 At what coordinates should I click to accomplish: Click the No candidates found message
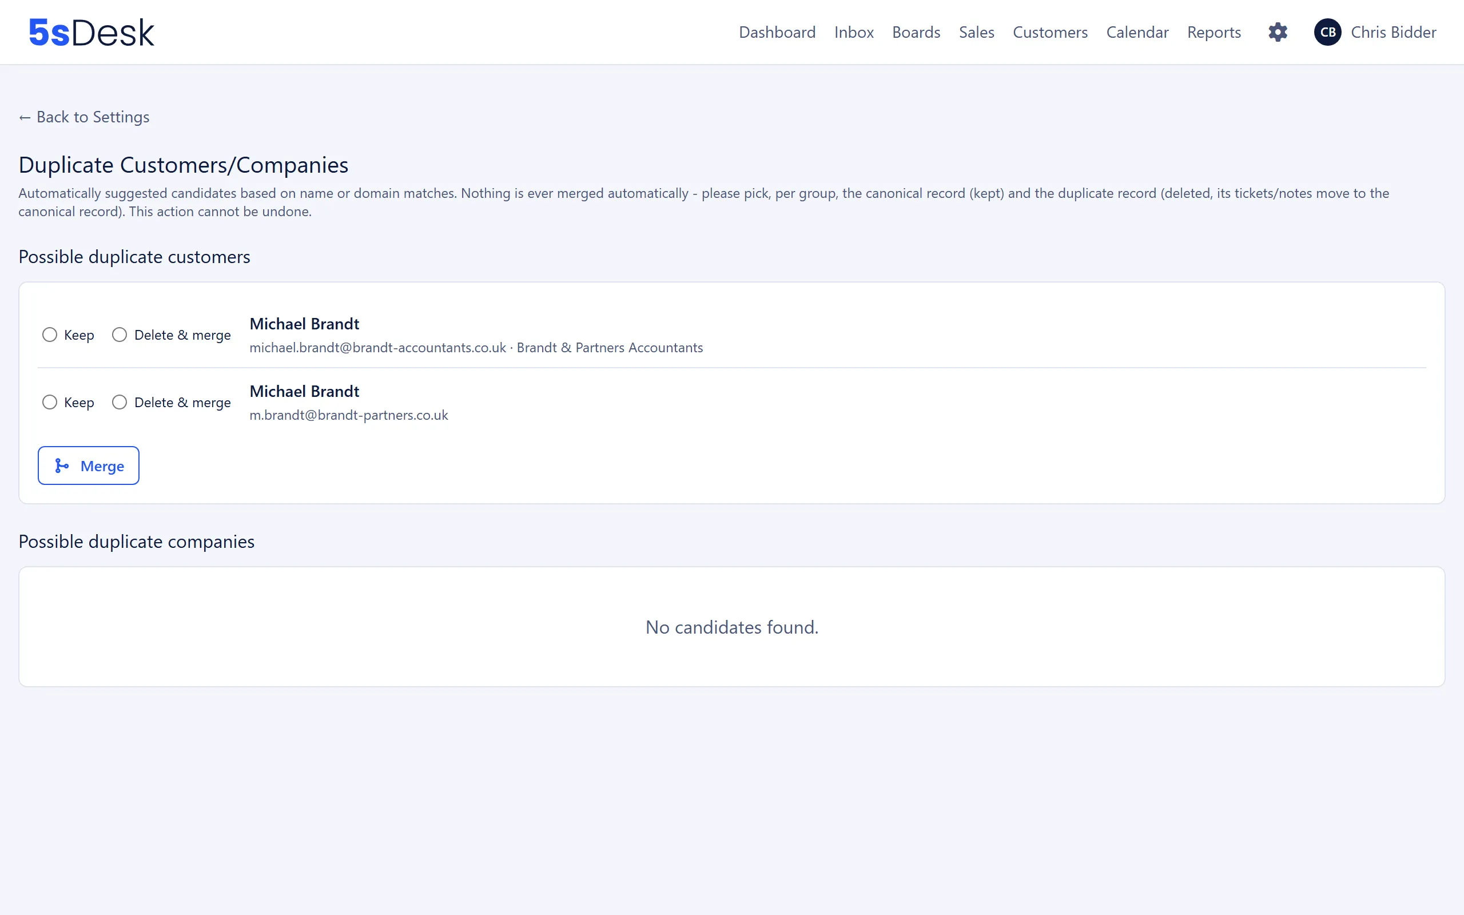point(732,627)
